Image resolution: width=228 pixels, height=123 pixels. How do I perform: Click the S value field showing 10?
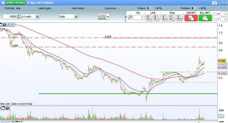click(224, 14)
